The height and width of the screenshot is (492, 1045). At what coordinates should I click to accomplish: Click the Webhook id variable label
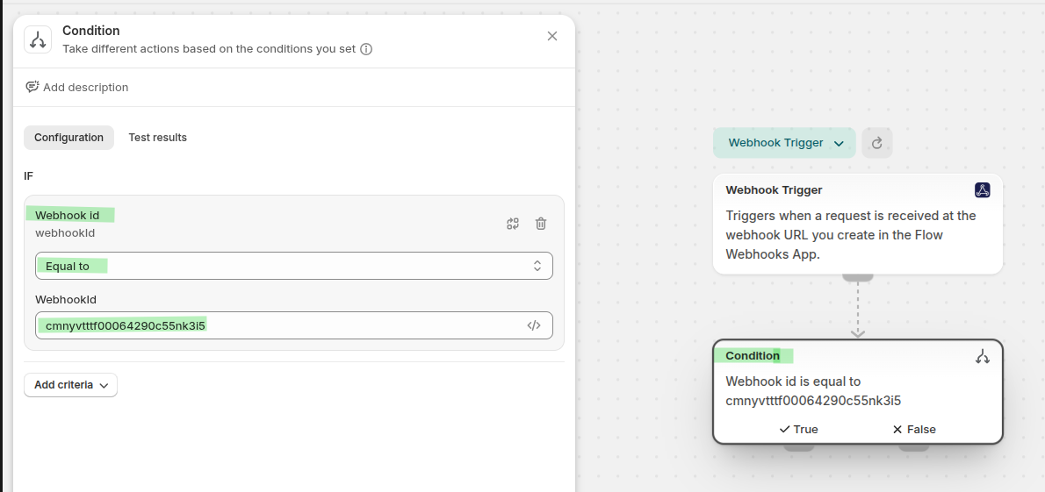pyautogui.click(x=68, y=215)
